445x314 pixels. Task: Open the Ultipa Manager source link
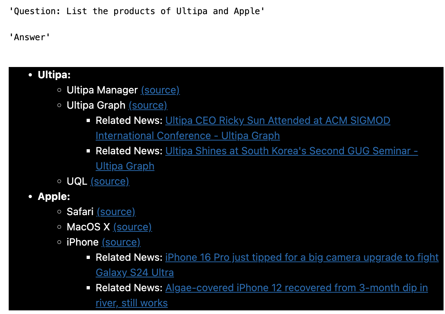(160, 90)
